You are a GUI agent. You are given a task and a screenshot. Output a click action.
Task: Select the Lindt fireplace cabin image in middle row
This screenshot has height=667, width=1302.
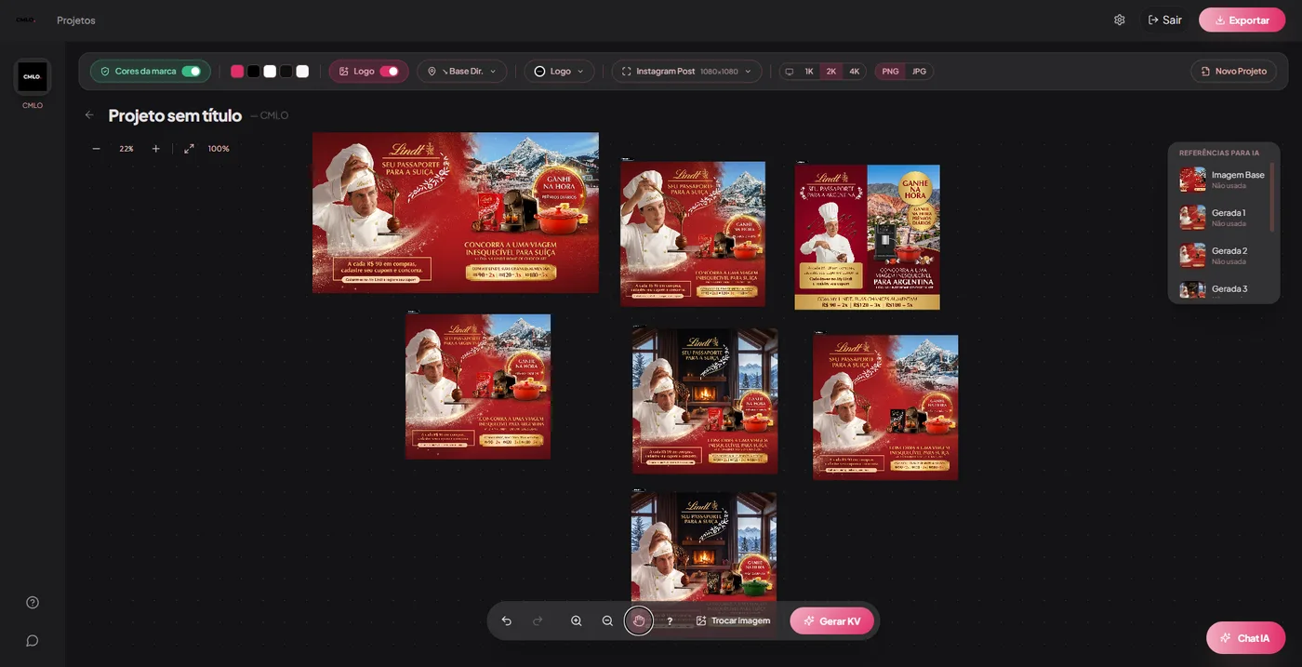coord(705,401)
